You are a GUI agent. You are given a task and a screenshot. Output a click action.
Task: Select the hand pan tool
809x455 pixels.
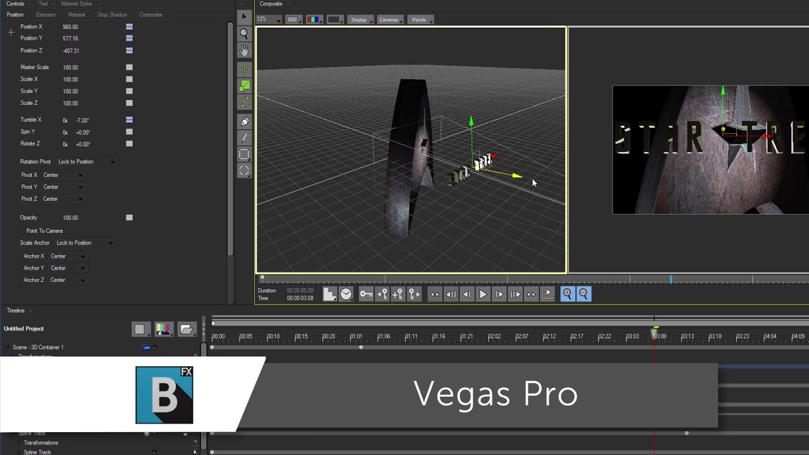tap(245, 50)
